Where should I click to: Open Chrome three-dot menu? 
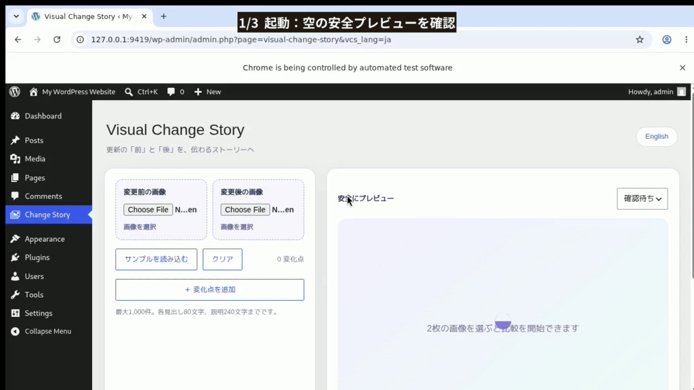(x=686, y=39)
